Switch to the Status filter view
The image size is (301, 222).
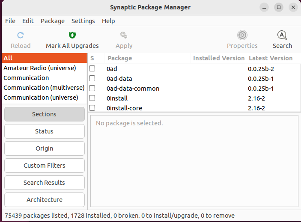tap(45, 131)
